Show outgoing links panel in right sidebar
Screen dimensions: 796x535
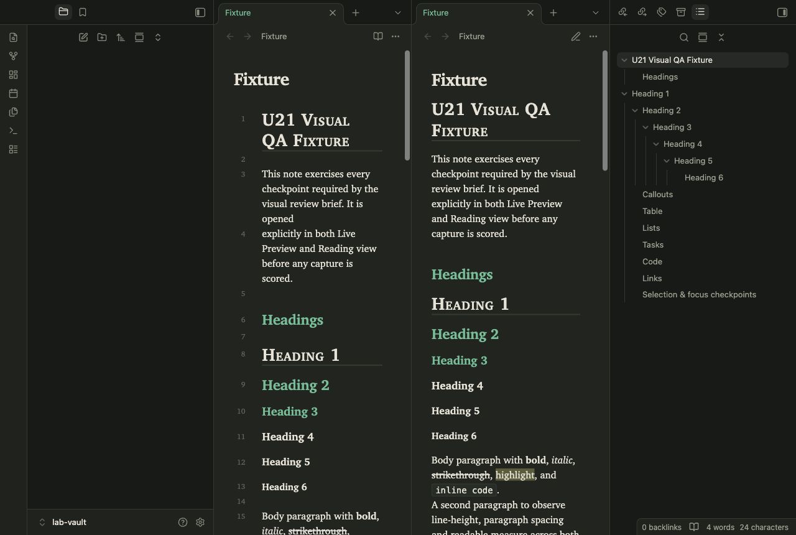[x=642, y=12]
